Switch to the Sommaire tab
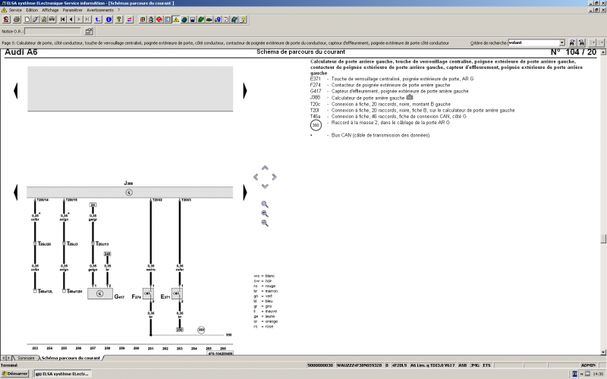Image resolution: width=607 pixels, height=379 pixels. [26, 358]
